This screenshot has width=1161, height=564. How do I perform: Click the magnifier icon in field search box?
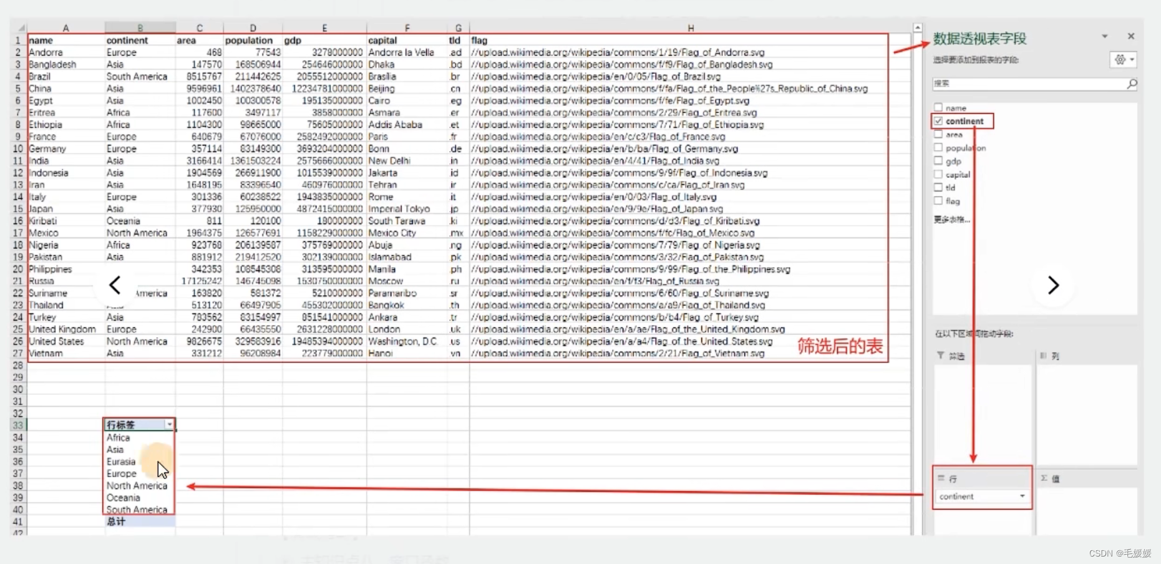tap(1132, 84)
